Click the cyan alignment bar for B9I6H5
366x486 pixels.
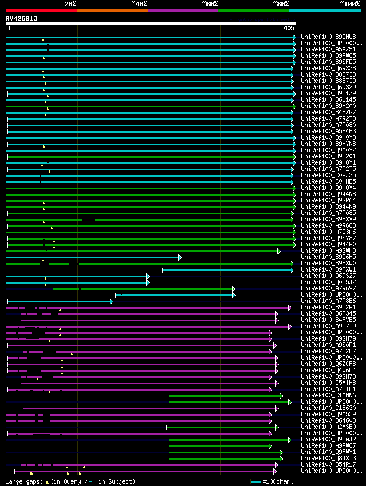(94, 257)
